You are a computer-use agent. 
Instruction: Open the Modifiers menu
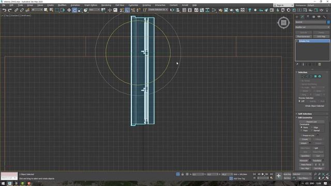tap(62, 5)
